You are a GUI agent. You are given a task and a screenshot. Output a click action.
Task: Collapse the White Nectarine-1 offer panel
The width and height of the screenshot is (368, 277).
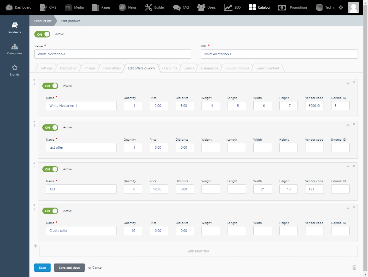click(348, 83)
